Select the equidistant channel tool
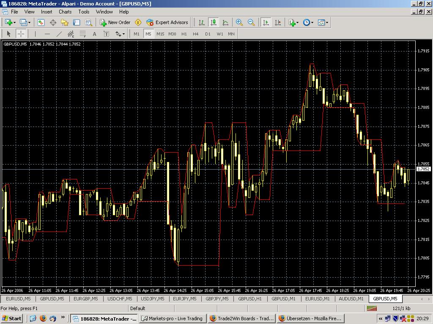433x324 pixels. 71,34
